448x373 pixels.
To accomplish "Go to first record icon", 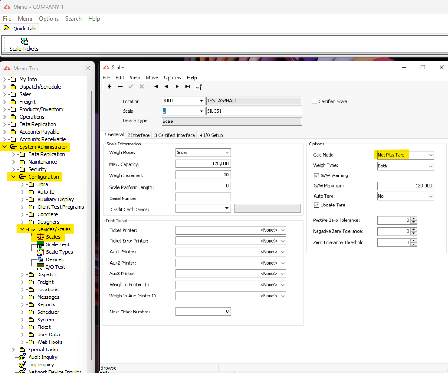I will [155, 86].
